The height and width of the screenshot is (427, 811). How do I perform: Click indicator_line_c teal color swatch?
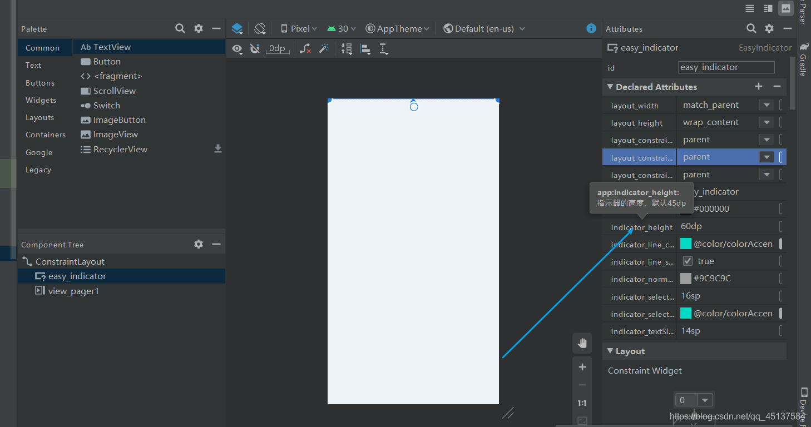click(686, 244)
